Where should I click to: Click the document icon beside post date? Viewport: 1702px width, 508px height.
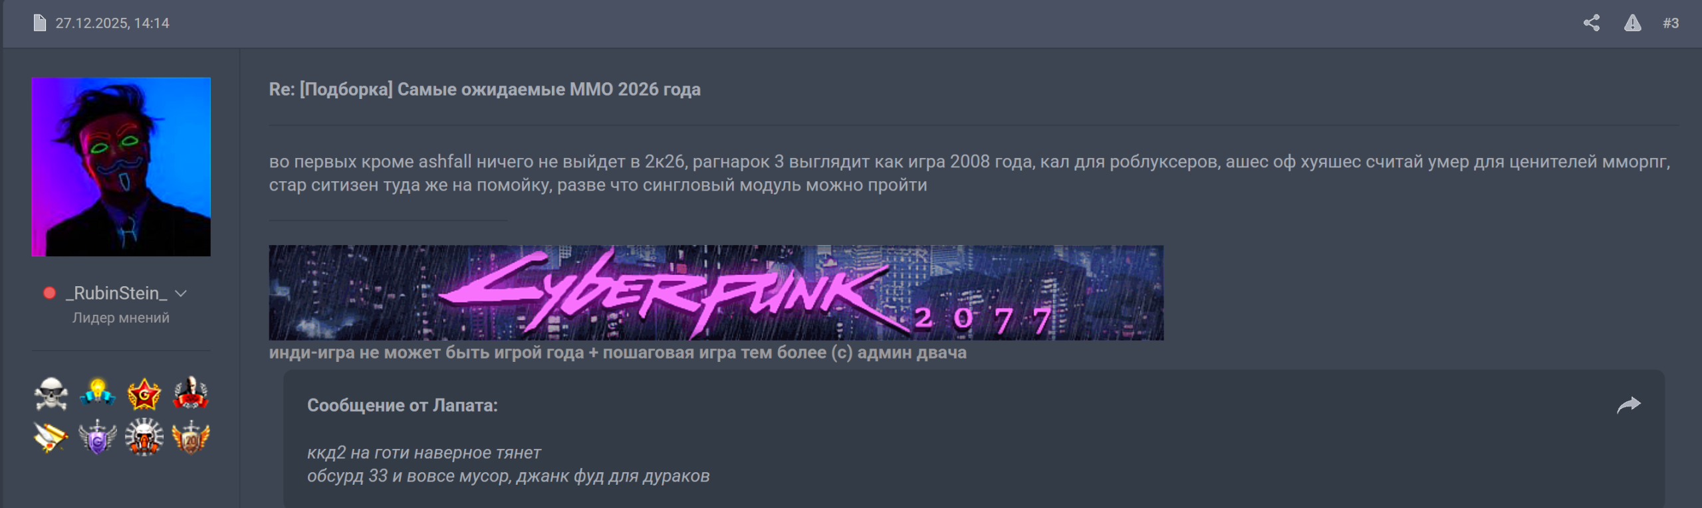point(40,23)
